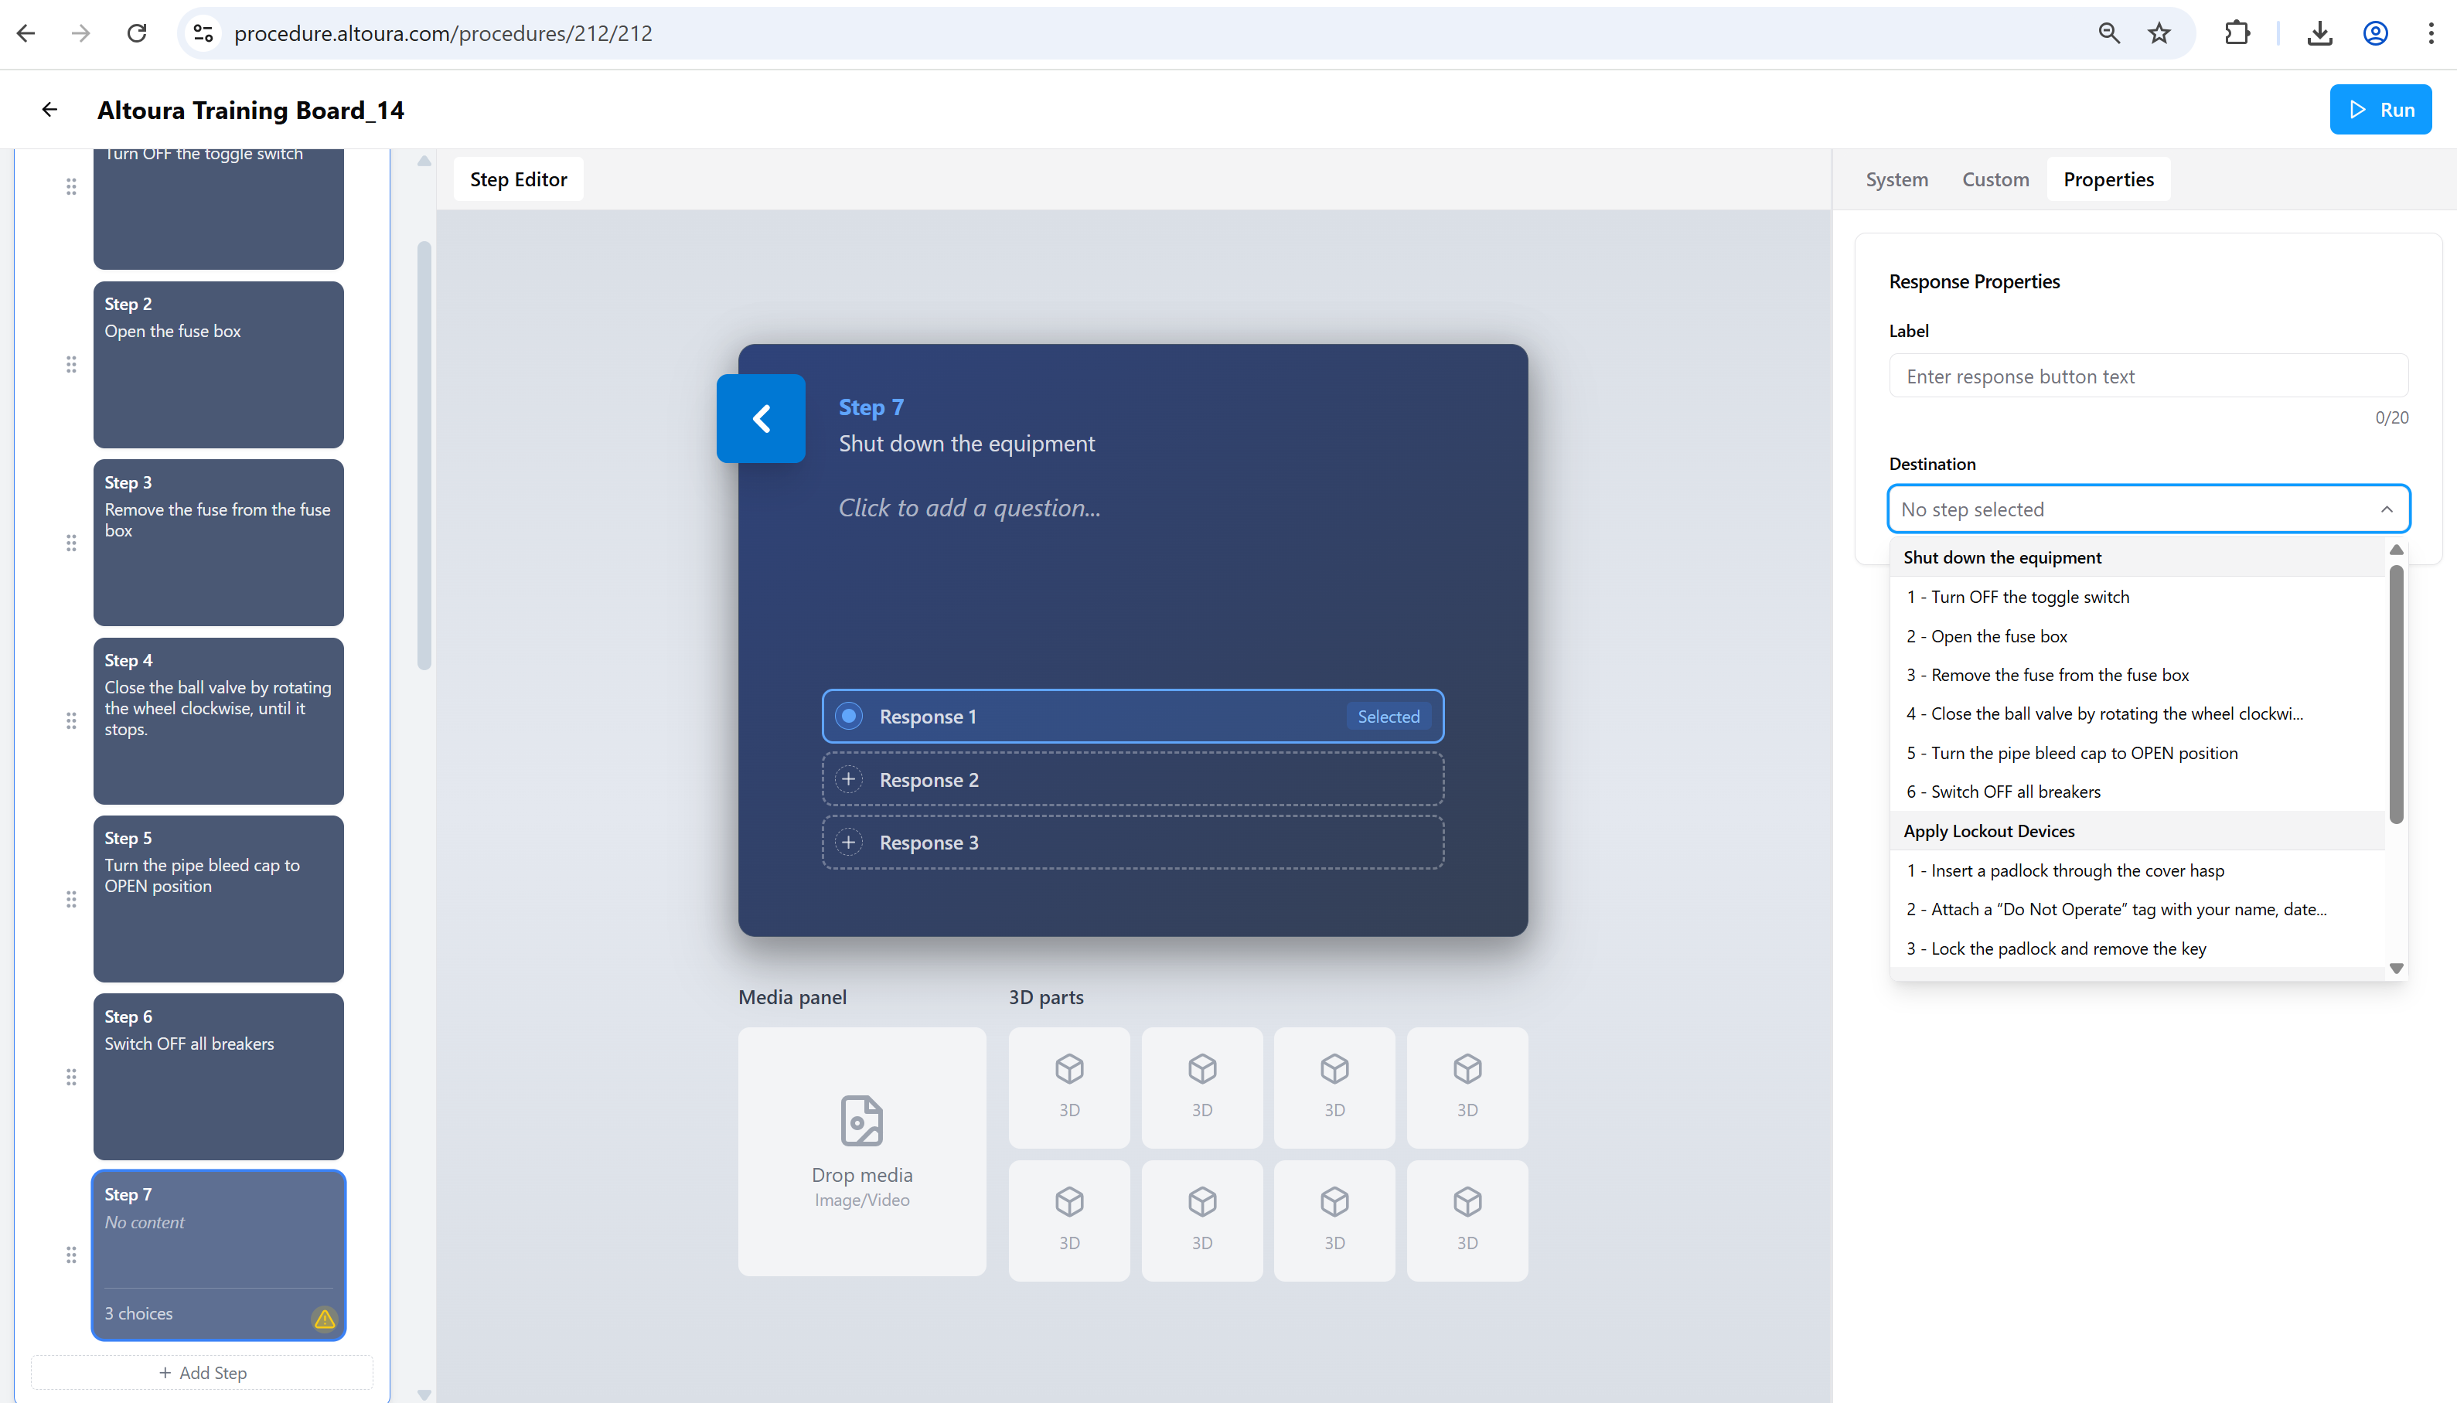Choose '6 - Switch OFF all breakers' destination
The height and width of the screenshot is (1403, 2457).
click(2137, 791)
